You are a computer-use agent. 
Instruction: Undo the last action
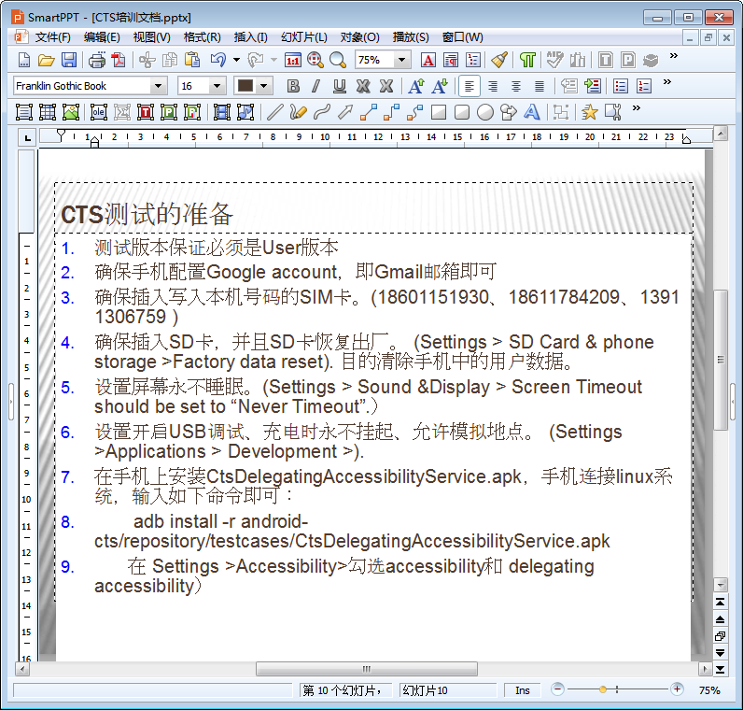(x=218, y=60)
